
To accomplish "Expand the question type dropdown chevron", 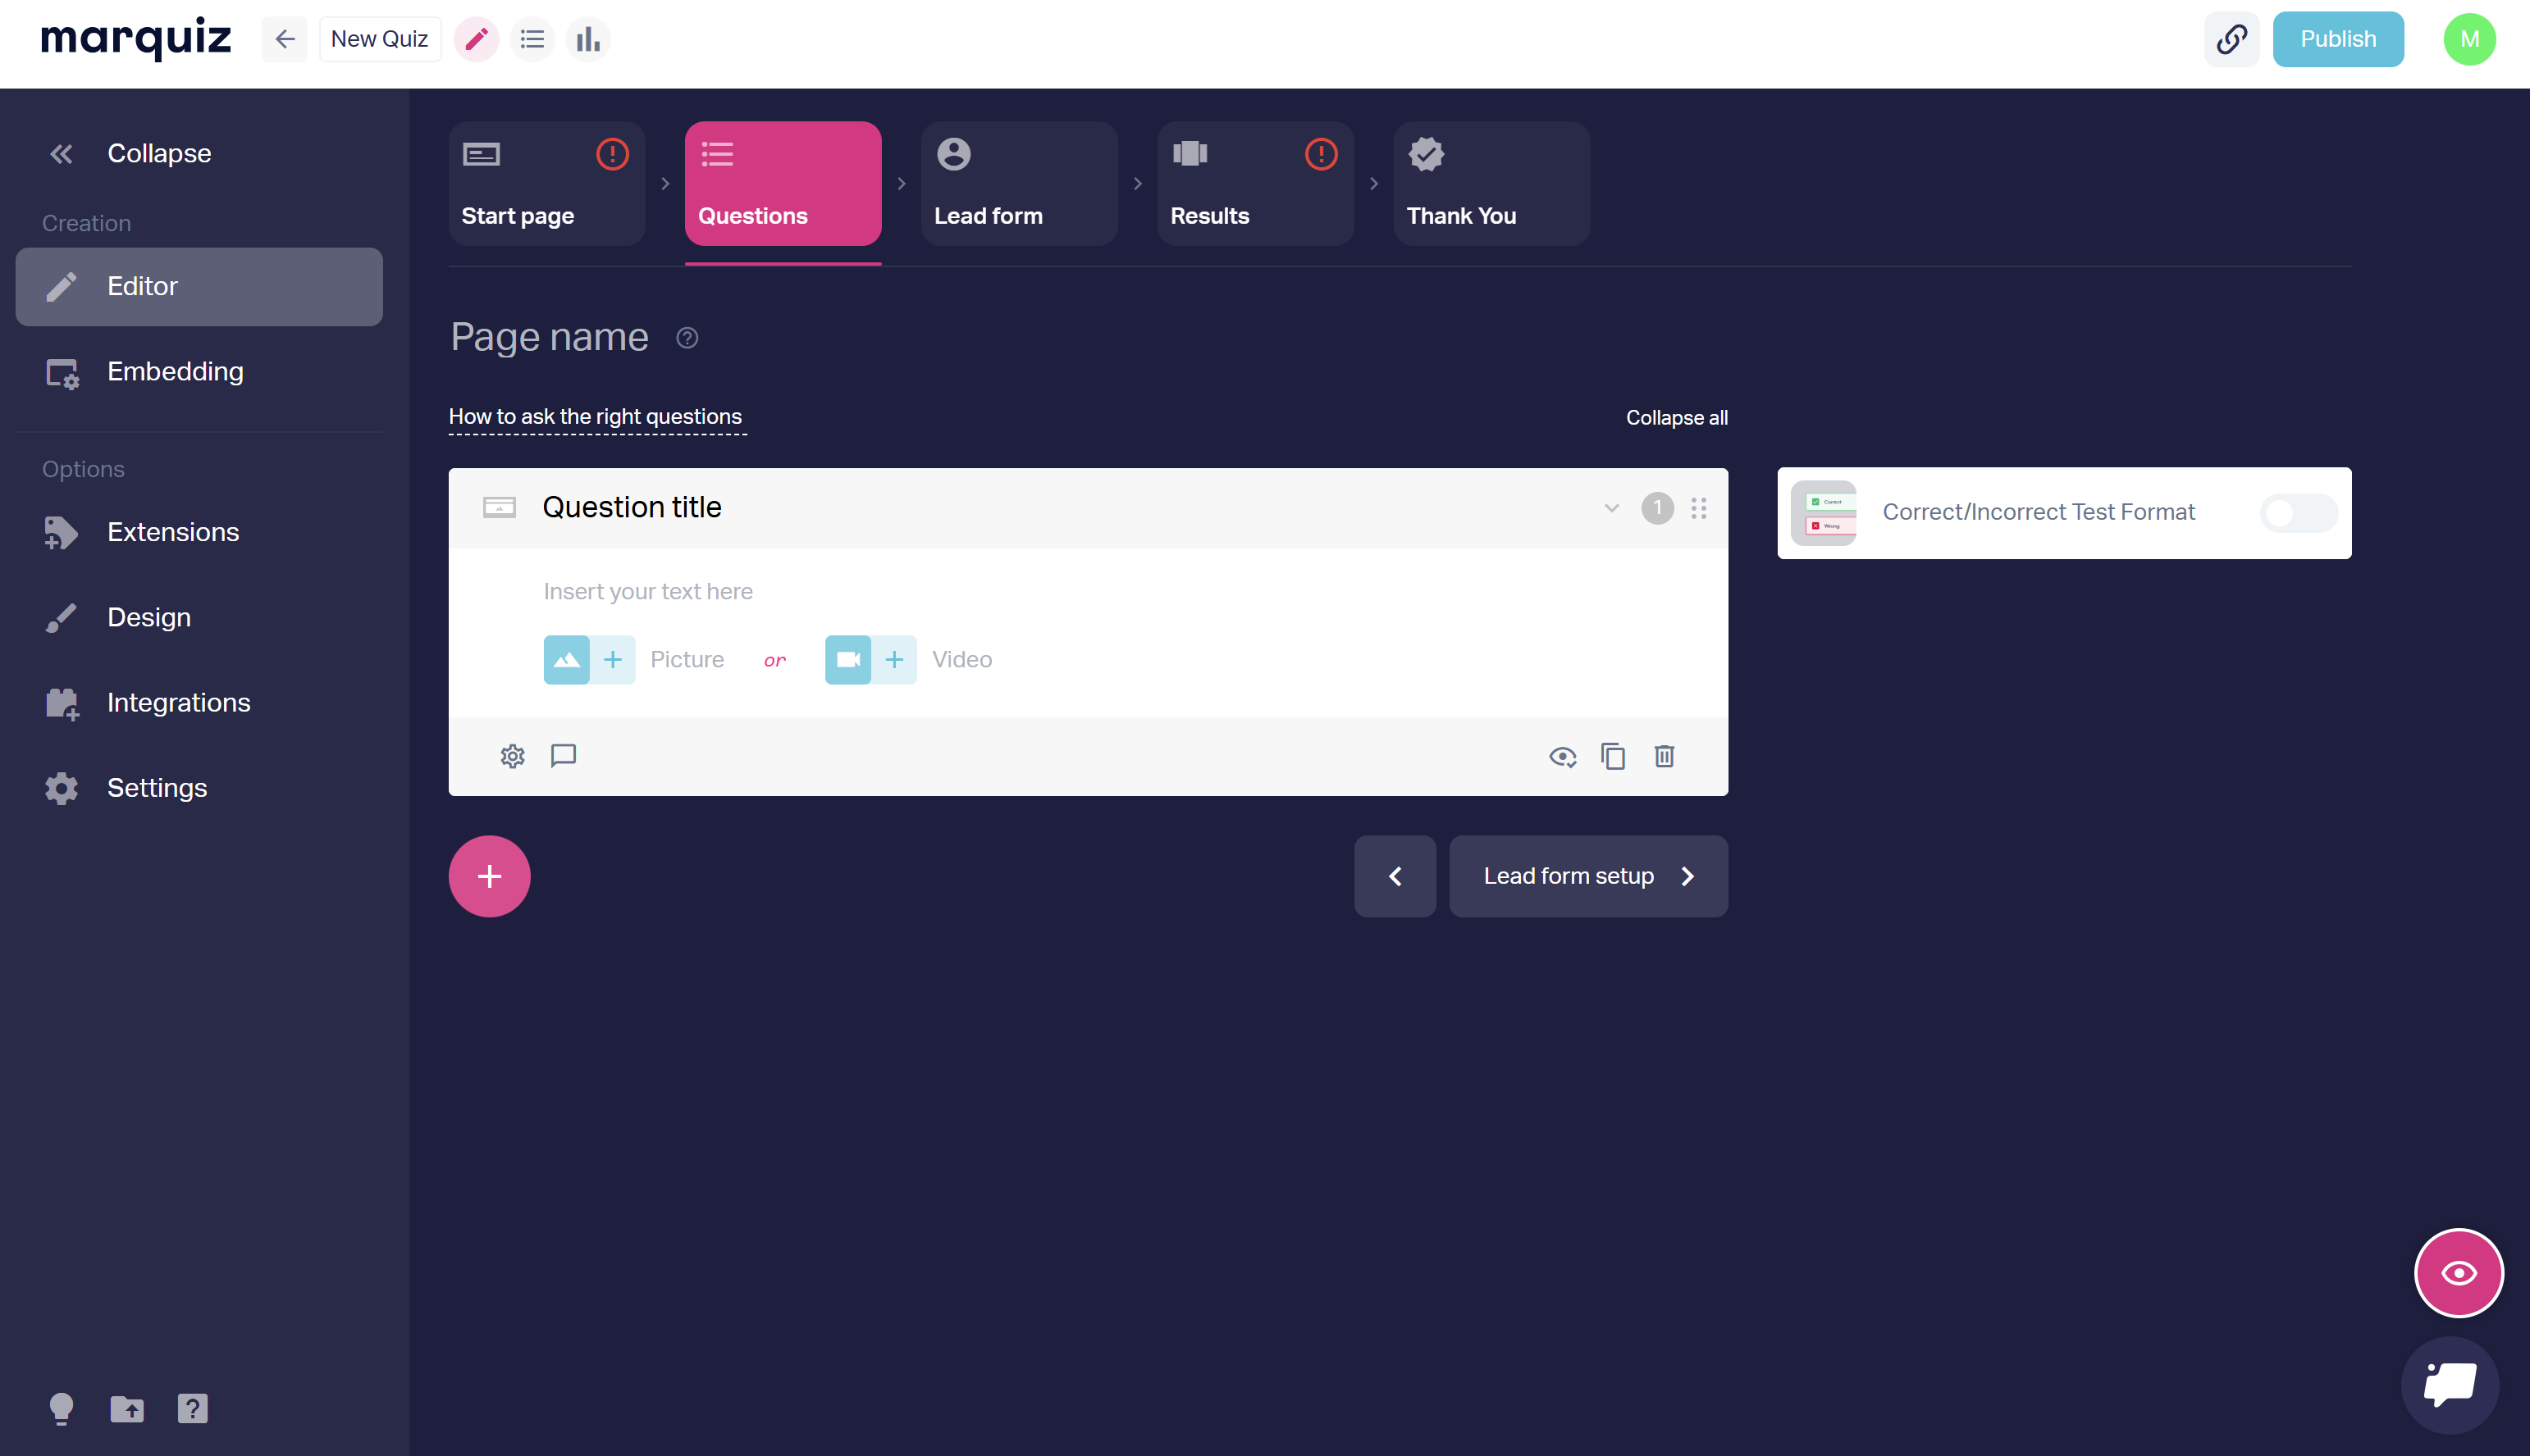I will pyautogui.click(x=1610, y=508).
